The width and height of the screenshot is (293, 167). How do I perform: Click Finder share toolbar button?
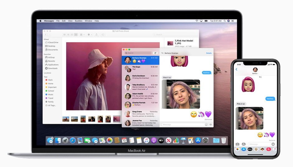(x=96, y=35)
